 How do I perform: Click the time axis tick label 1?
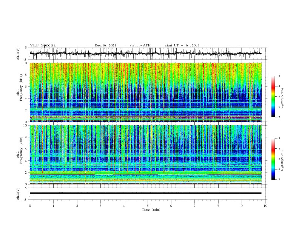point(53,206)
